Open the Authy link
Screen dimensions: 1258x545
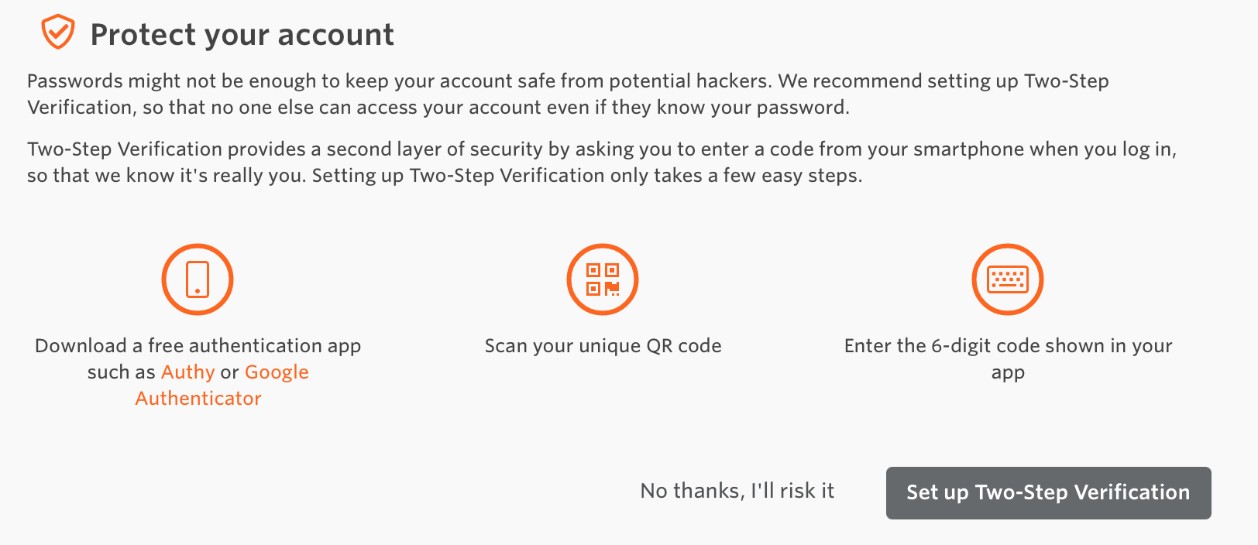[x=187, y=372]
